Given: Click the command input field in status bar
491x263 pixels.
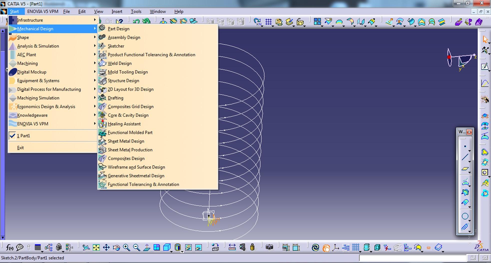Looking at the screenshot, I should pos(413,258).
